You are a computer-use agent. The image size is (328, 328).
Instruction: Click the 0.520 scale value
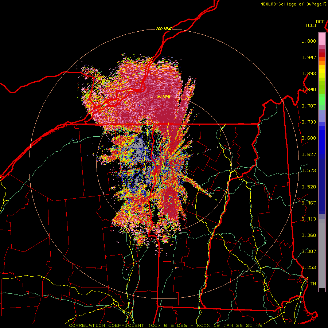[x=309, y=187]
